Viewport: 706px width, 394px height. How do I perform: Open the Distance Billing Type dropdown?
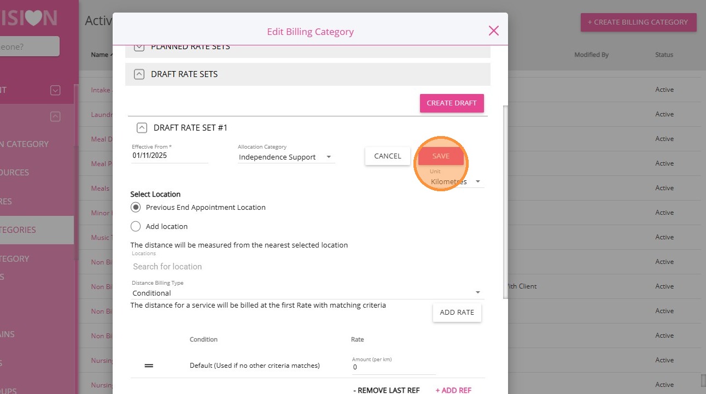(x=306, y=293)
